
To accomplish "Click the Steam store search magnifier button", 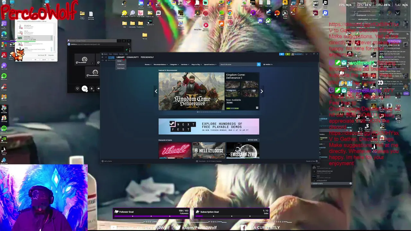I will [258, 64].
